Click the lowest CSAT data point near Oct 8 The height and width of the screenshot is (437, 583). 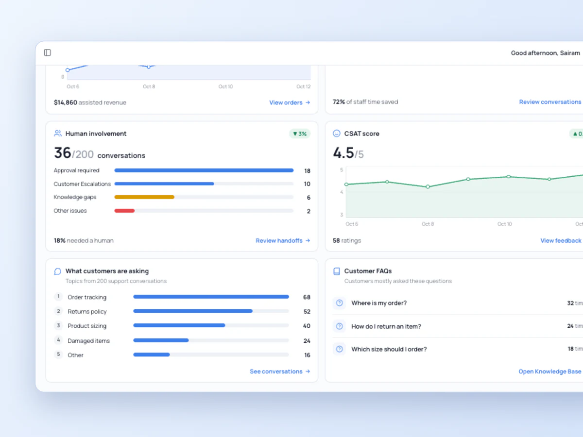click(428, 186)
